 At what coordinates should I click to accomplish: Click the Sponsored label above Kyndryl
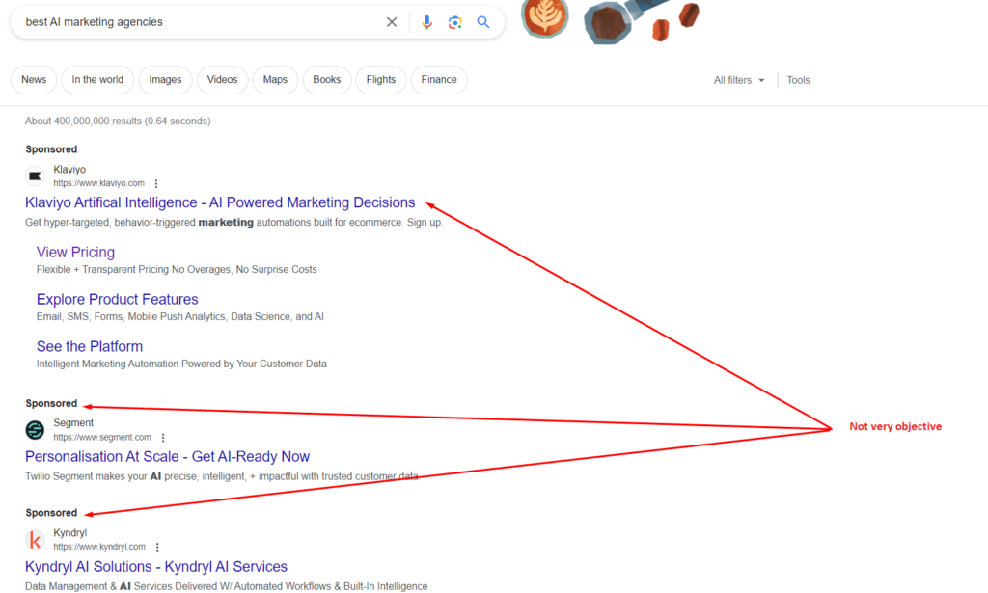click(51, 513)
